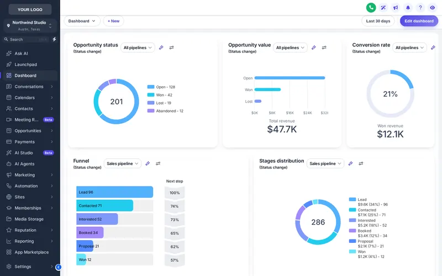442x276 pixels.
Task: Open the Last 30 days date range
Action: point(378,21)
